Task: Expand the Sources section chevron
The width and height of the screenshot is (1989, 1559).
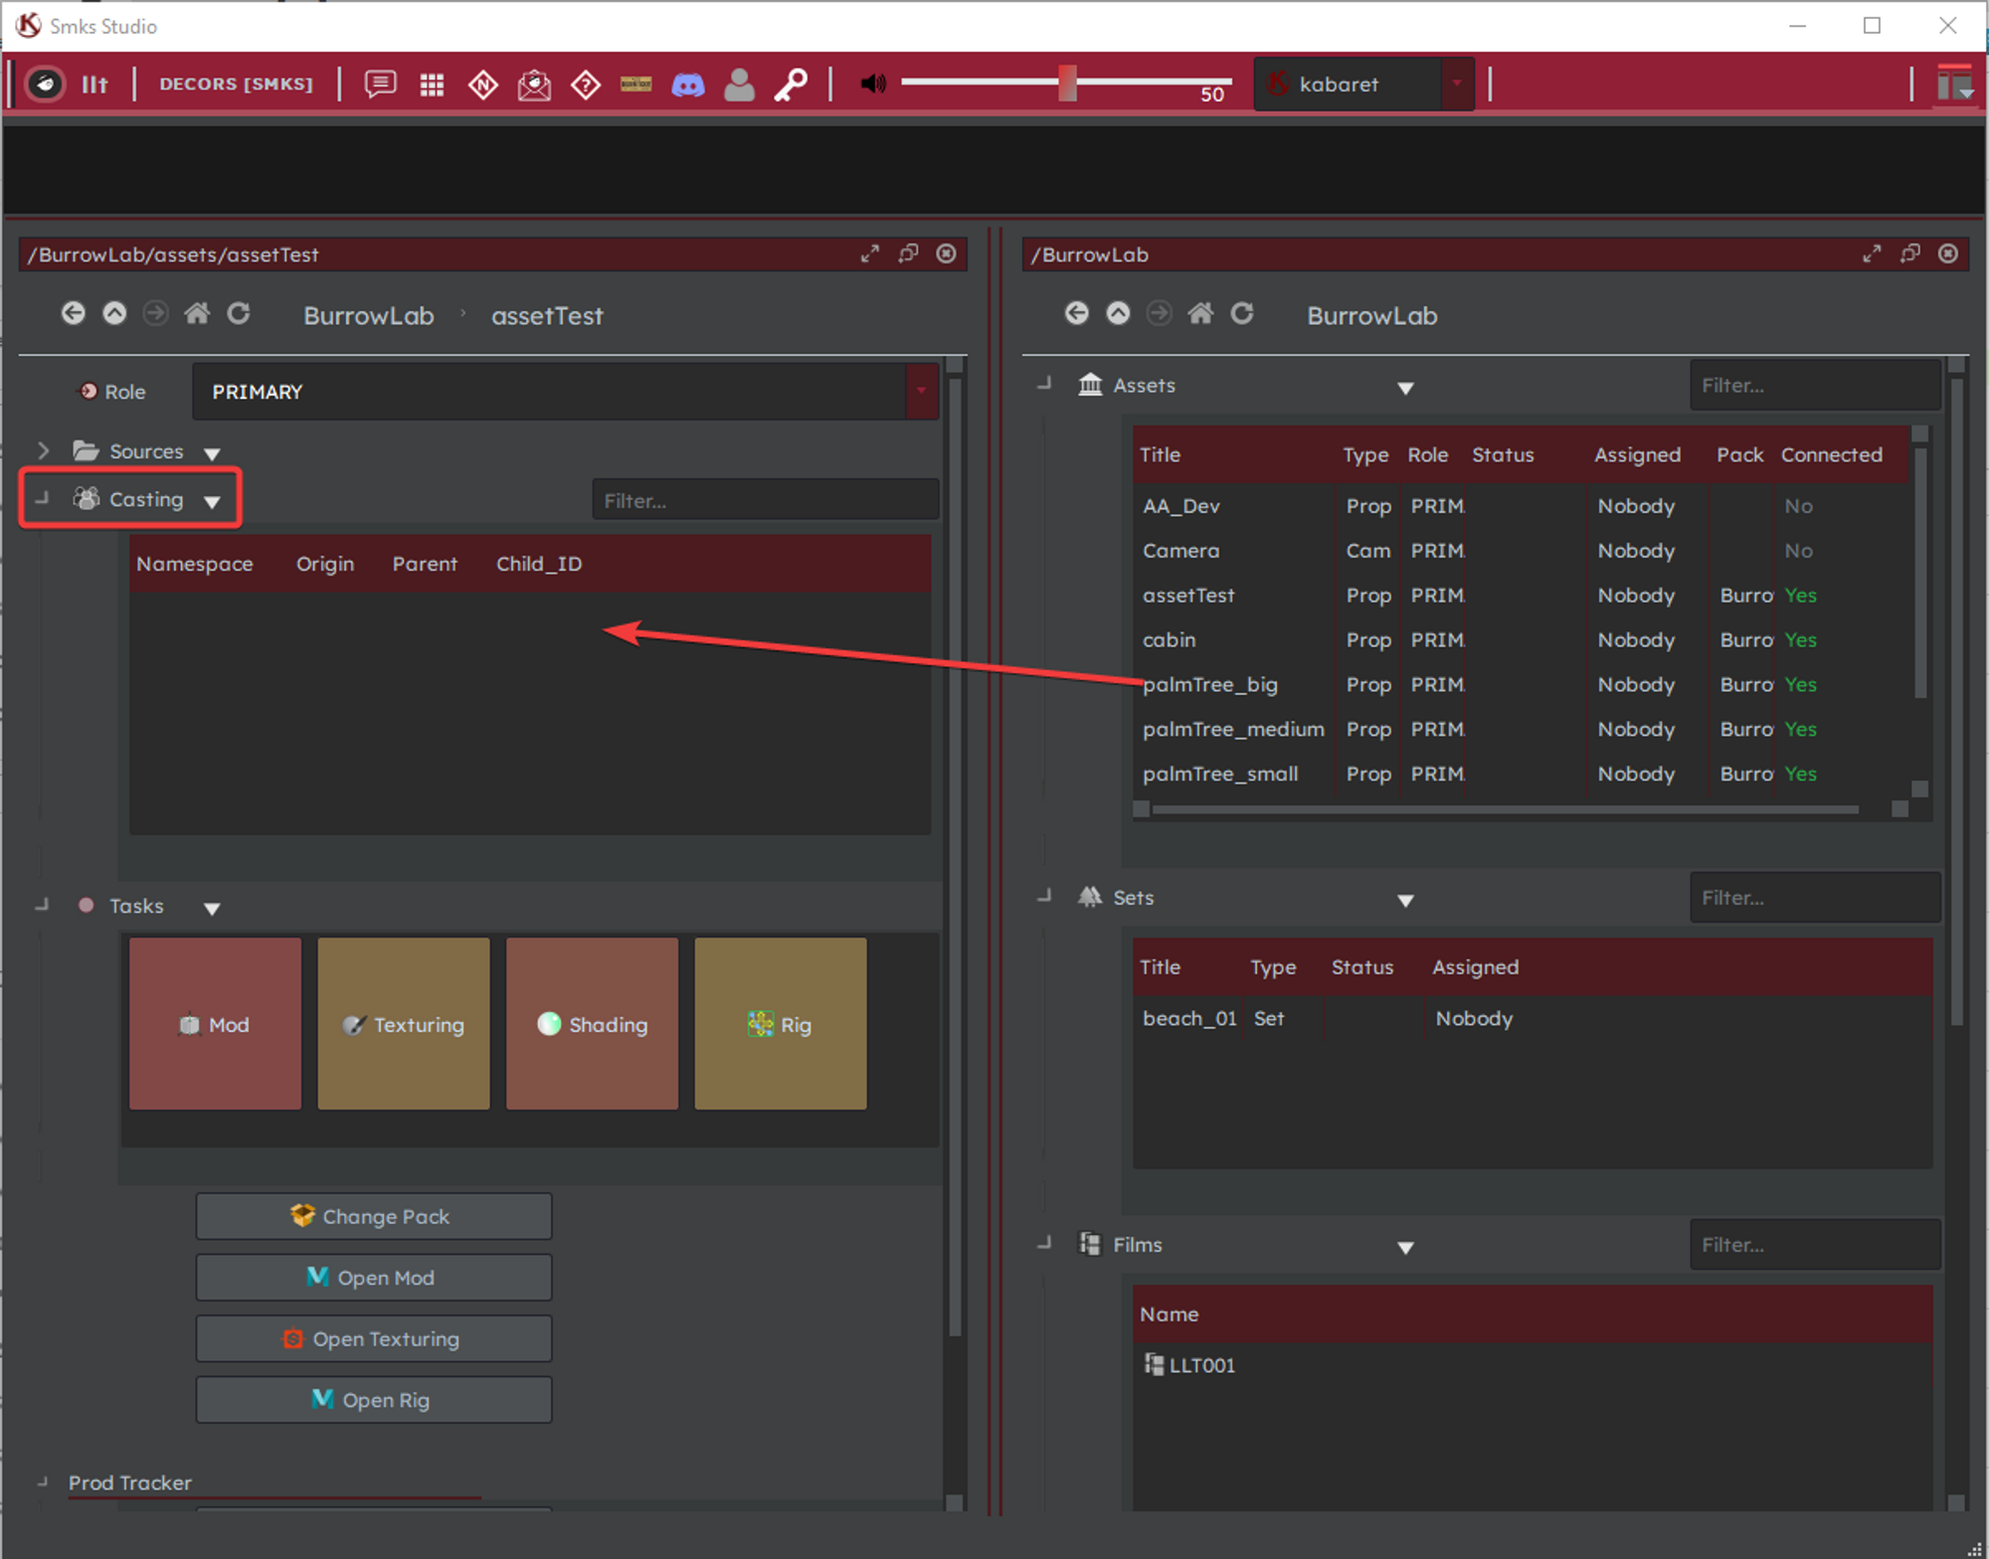Action: [x=43, y=451]
